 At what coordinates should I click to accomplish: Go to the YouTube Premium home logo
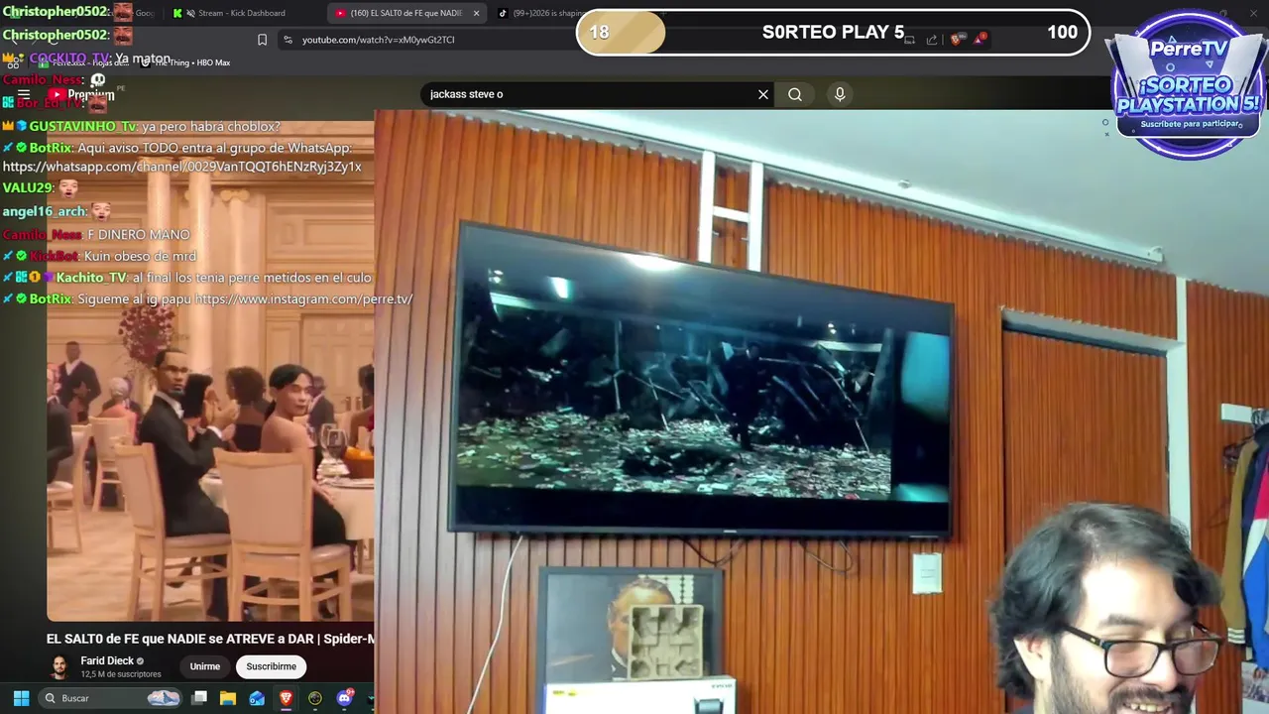click(x=81, y=95)
